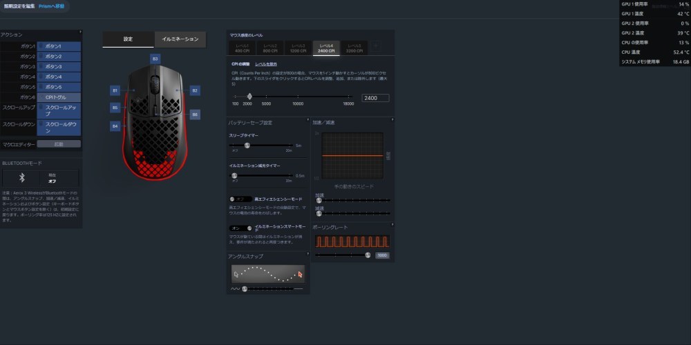Launch the マクロエディター with 起動 button
Screen dimensions: 691x345
[59, 144]
